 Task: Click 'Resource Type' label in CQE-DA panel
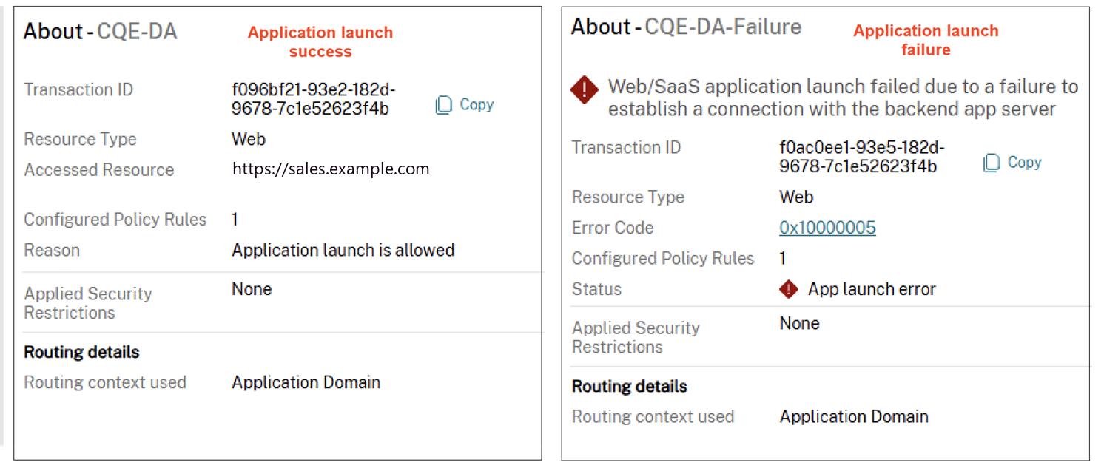[80, 139]
